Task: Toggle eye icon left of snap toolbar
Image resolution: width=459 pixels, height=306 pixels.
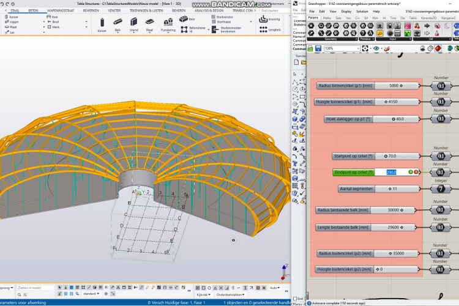Action: pos(189,291)
